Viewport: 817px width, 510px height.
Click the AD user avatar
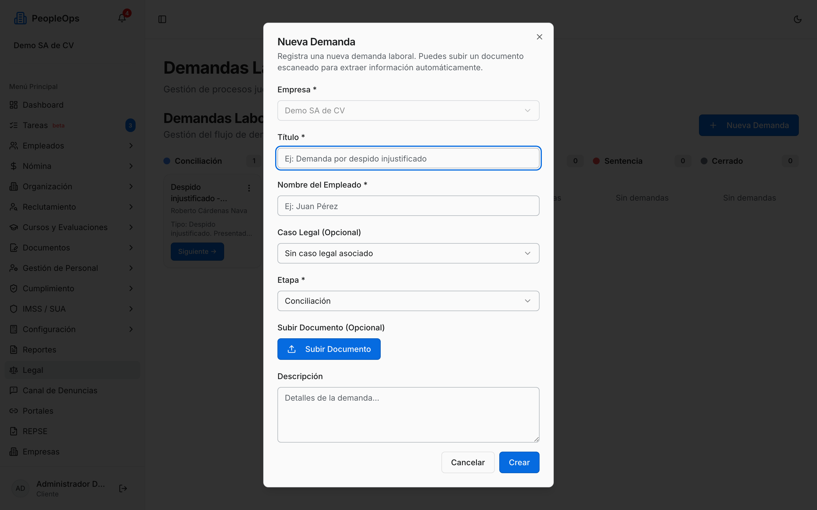20,488
